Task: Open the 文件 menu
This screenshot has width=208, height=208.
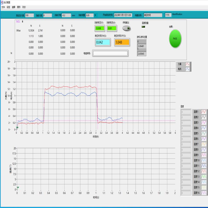Action: coord(3,7)
